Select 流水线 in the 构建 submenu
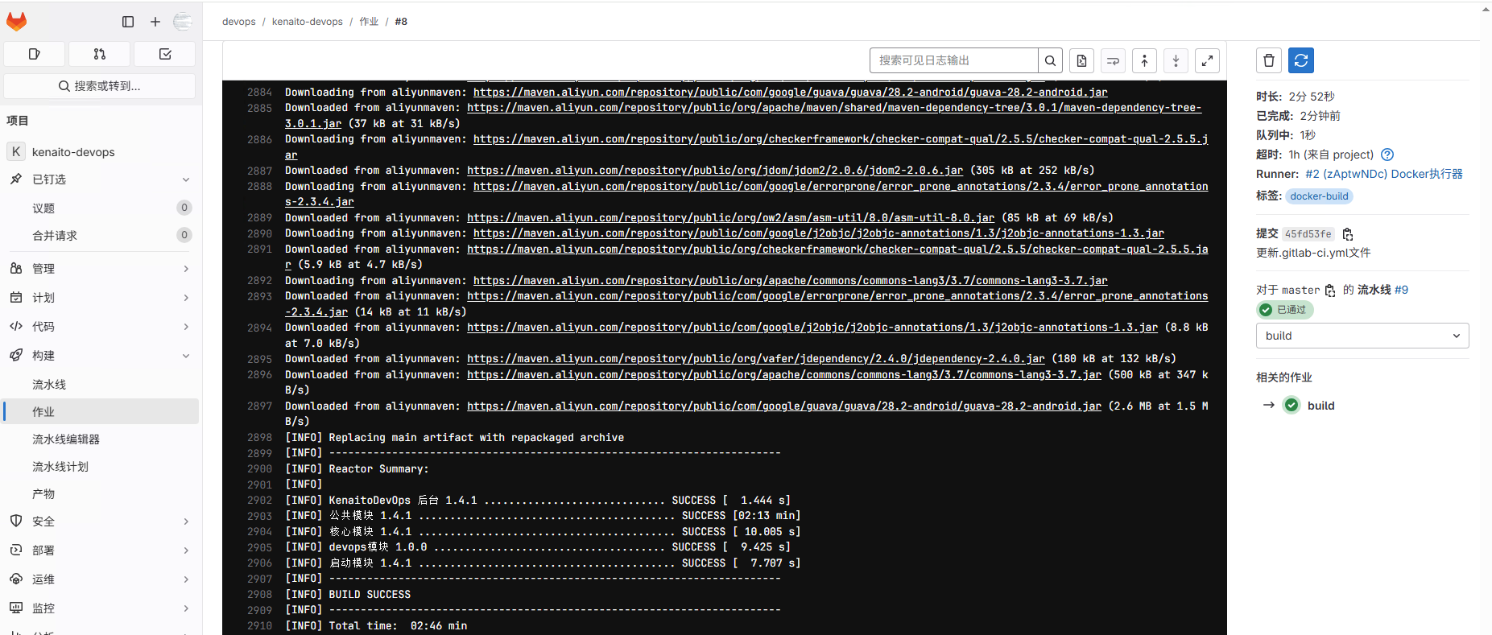This screenshot has width=1492, height=635. tap(49, 385)
